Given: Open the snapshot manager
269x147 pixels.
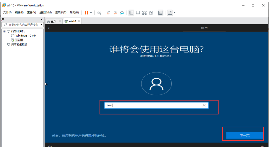Looking at the screenshot, I should (x=122, y=13).
